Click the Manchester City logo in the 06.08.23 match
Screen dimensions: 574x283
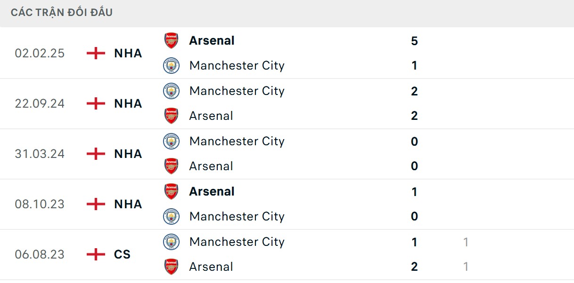[171, 242]
